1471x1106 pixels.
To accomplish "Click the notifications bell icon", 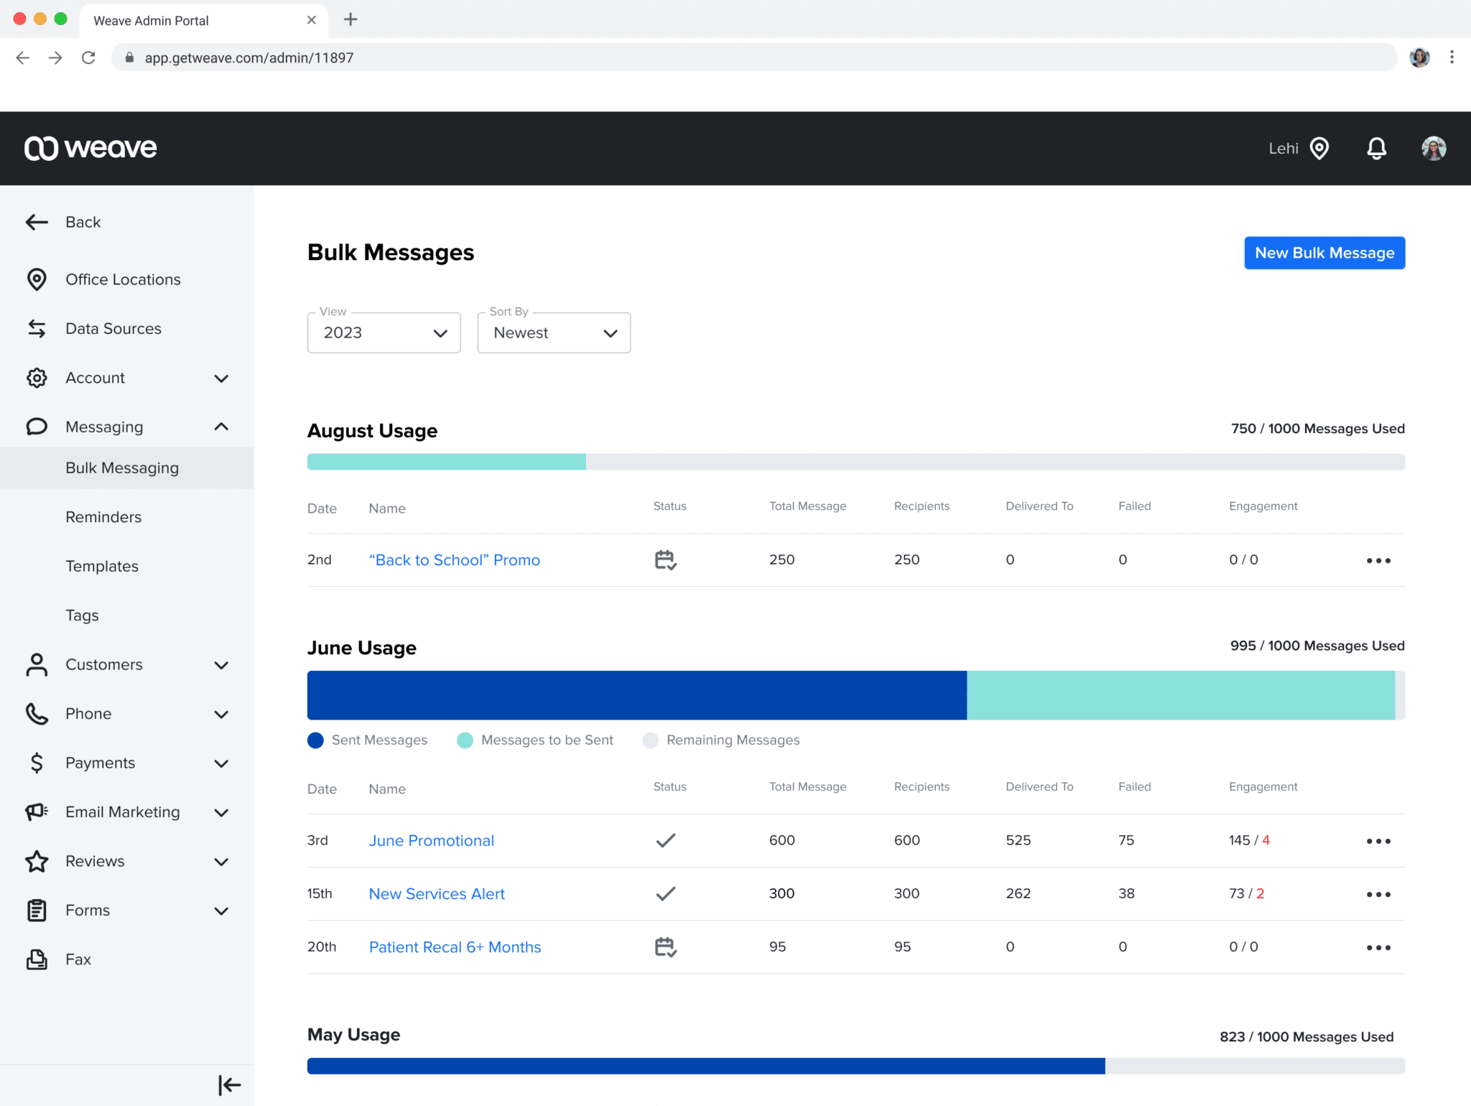I will [1376, 149].
